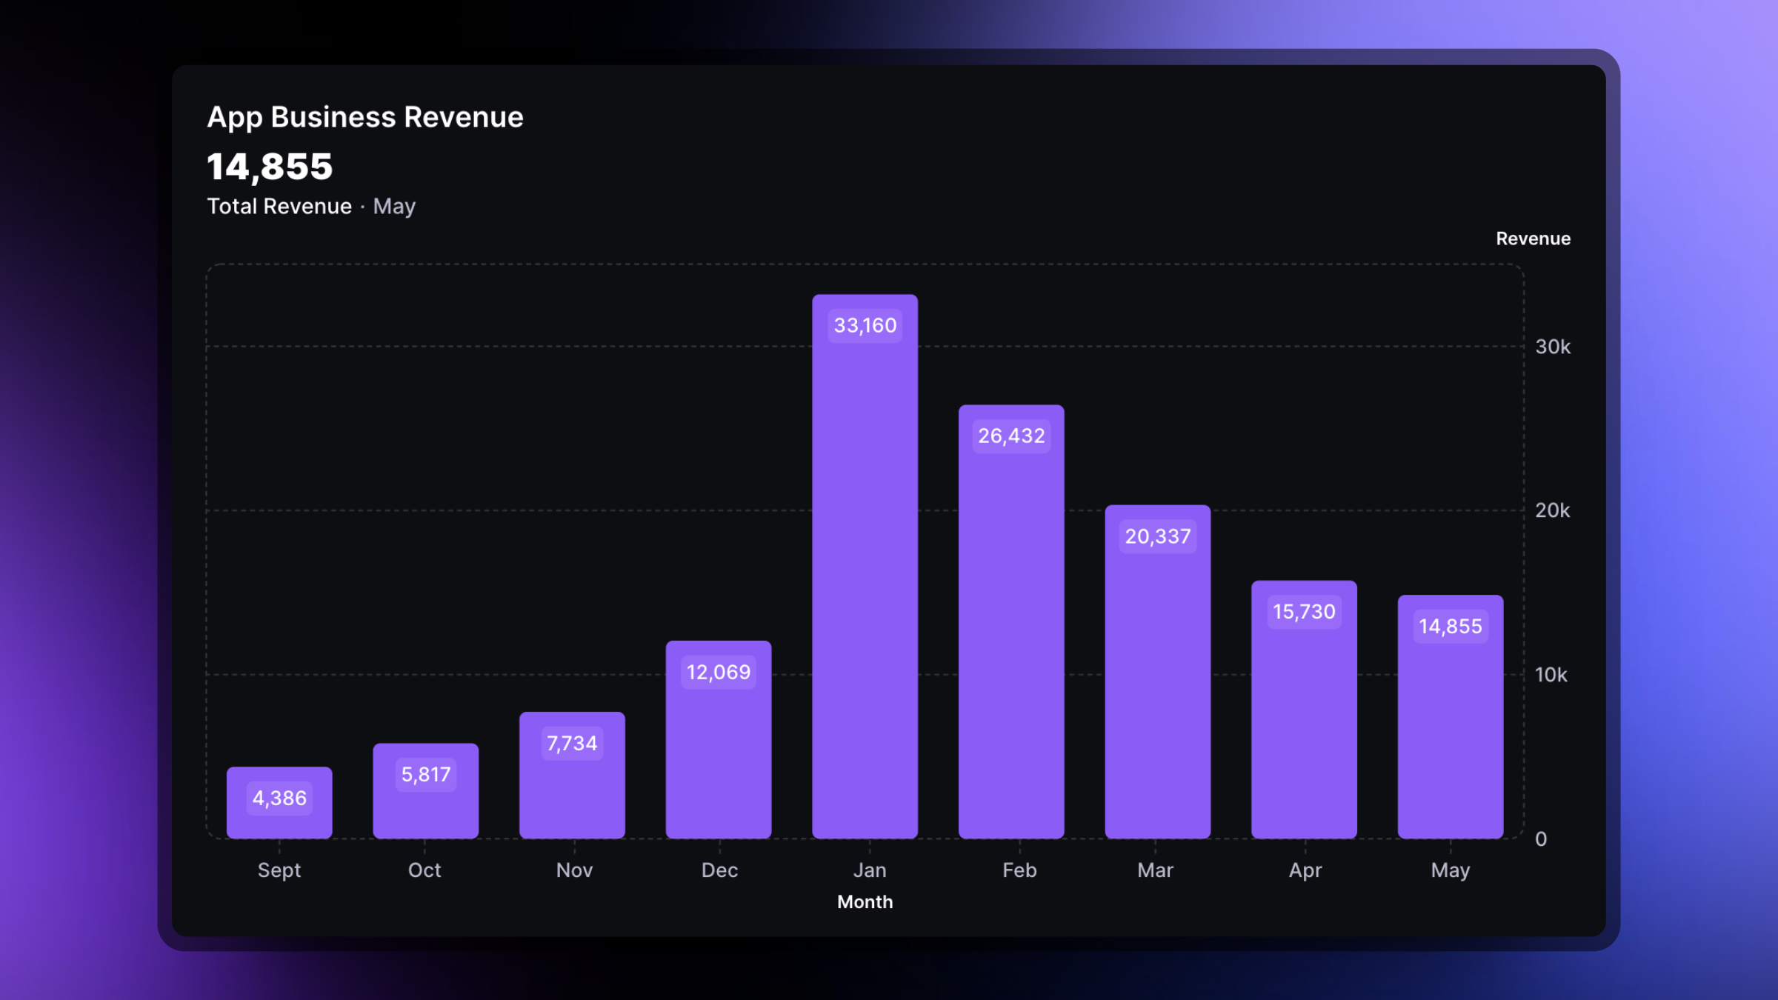This screenshot has width=1778, height=1000.
Task: Click the 0 axis label
Action: [x=1541, y=839]
